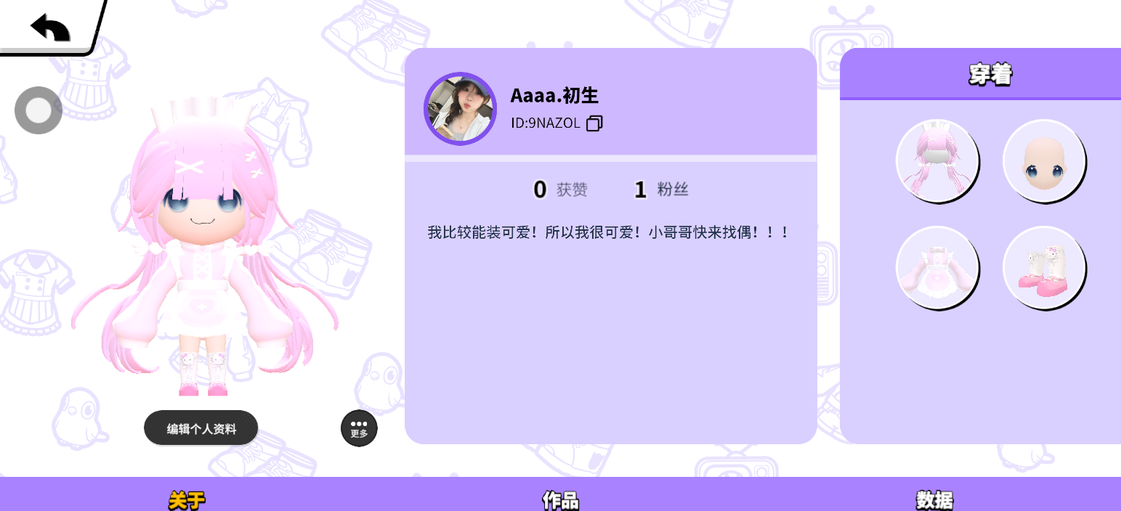
Task: Click the username Aaaa.初生
Action: click(x=554, y=95)
